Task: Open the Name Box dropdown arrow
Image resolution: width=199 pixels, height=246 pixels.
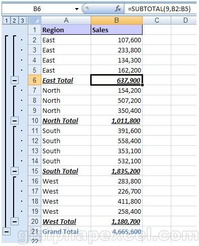Action: click(x=77, y=9)
